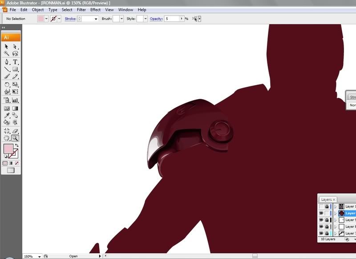This screenshot has height=259, width=356.
Task: Reset to default fill and stroke
Action: coord(6,156)
